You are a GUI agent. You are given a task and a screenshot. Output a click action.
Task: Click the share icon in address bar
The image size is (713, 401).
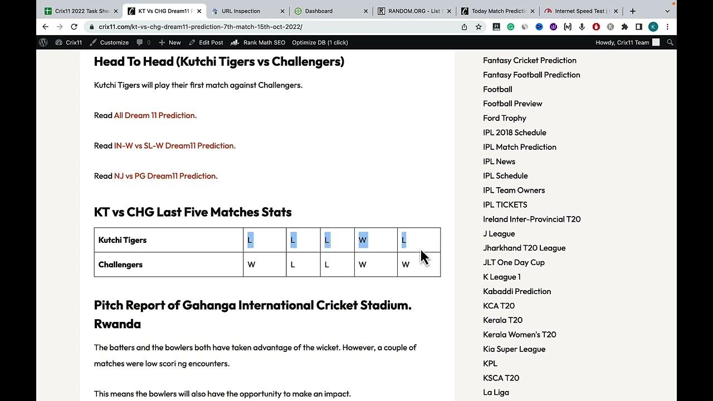[x=464, y=27]
